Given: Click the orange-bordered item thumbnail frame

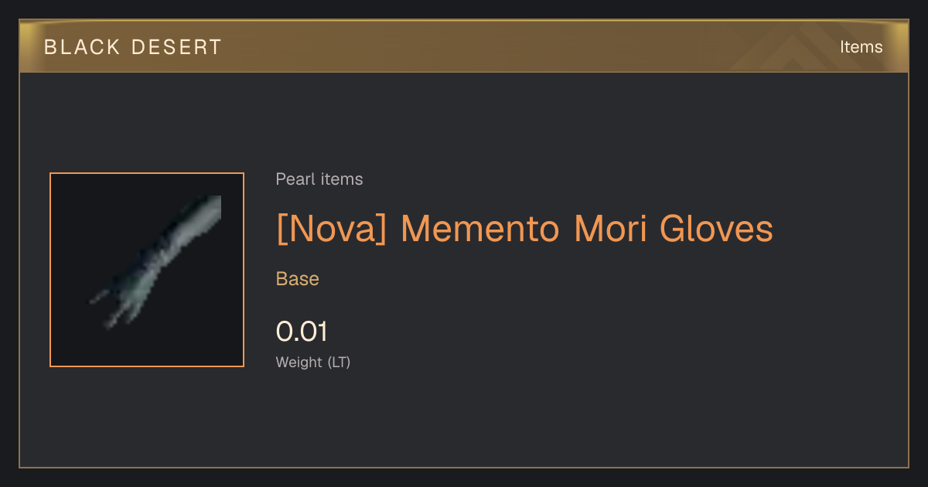Looking at the screenshot, I should click(x=147, y=270).
